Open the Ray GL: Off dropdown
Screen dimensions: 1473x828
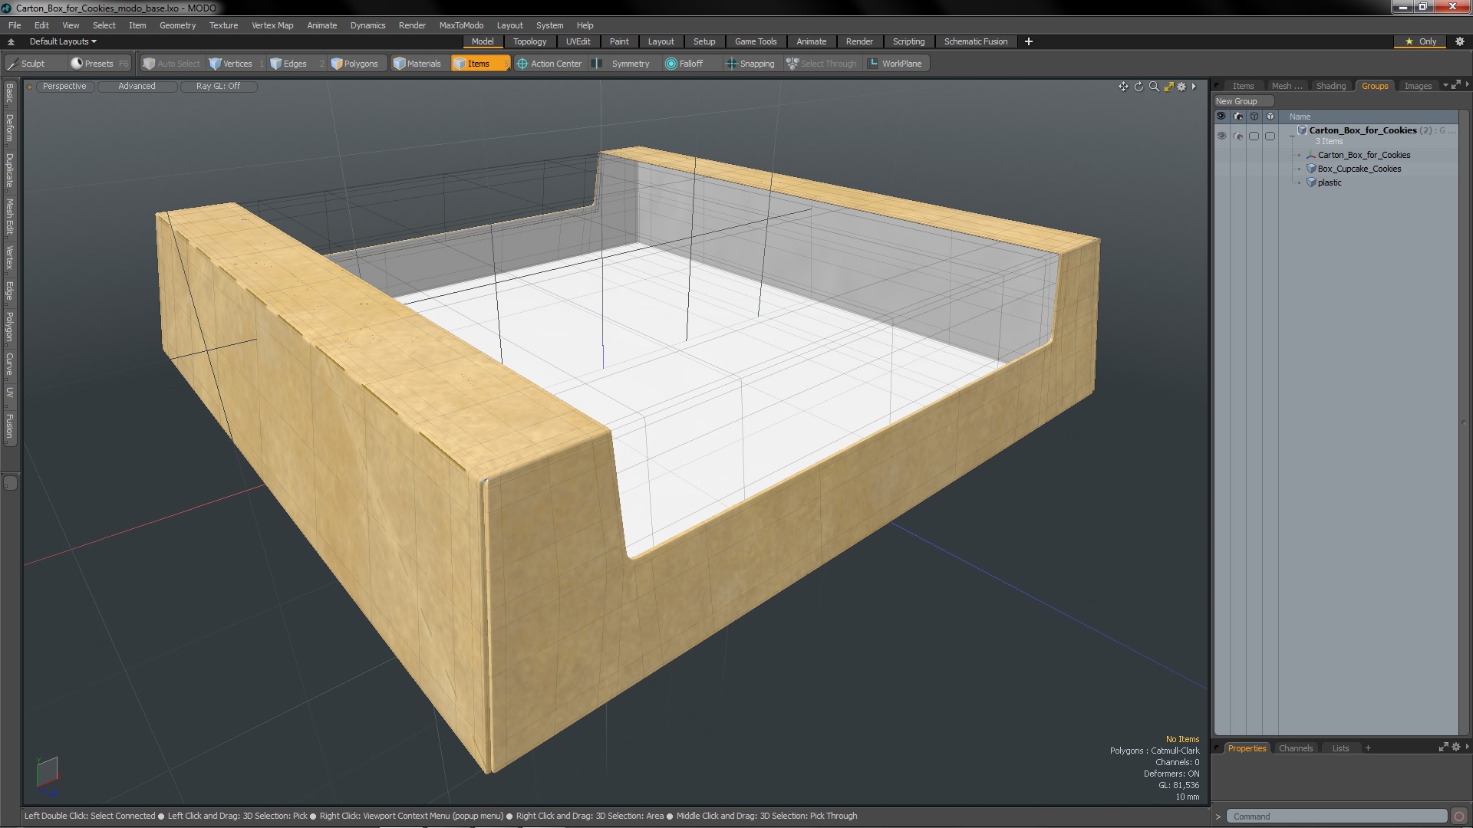click(x=218, y=87)
